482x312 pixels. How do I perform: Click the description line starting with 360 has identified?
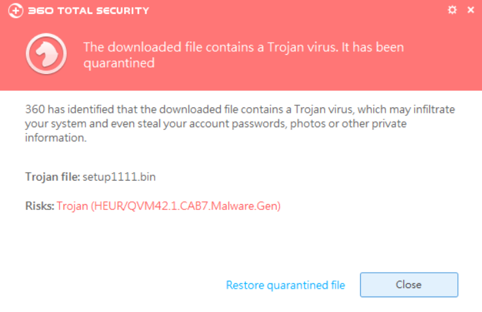(240, 109)
